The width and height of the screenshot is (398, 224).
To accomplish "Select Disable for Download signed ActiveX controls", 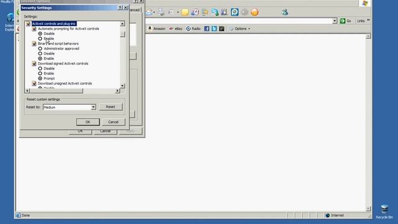I will 40,68.
